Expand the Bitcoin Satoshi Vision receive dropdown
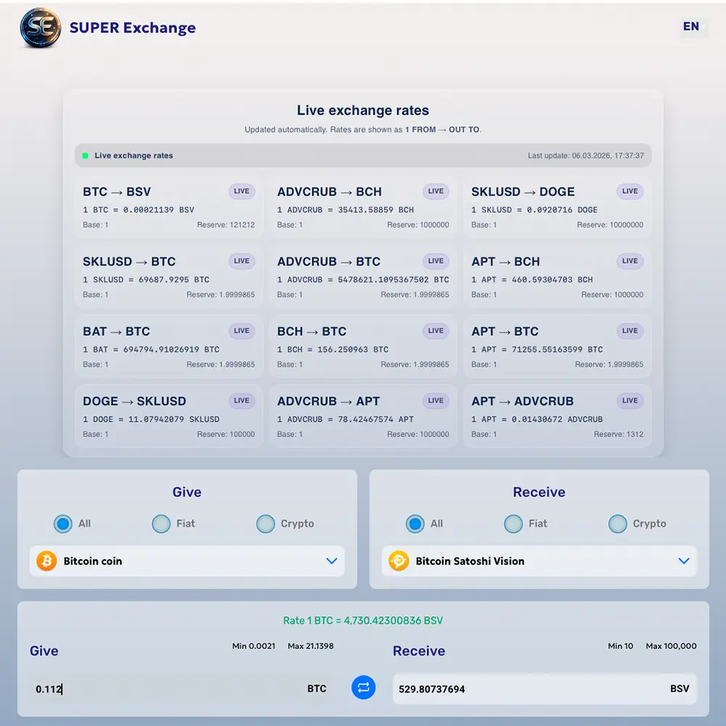The width and height of the screenshot is (726, 726). (x=539, y=561)
